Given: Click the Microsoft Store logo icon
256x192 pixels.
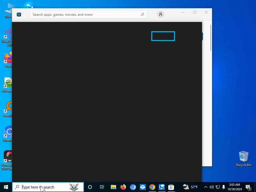Looking at the screenshot, I should click(19, 14).
